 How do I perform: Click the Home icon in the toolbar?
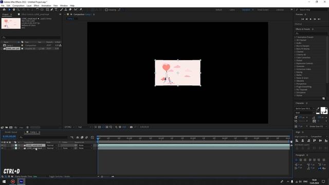pos(4,10)
